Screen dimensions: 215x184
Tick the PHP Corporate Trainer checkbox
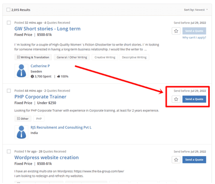coord(9,91)
